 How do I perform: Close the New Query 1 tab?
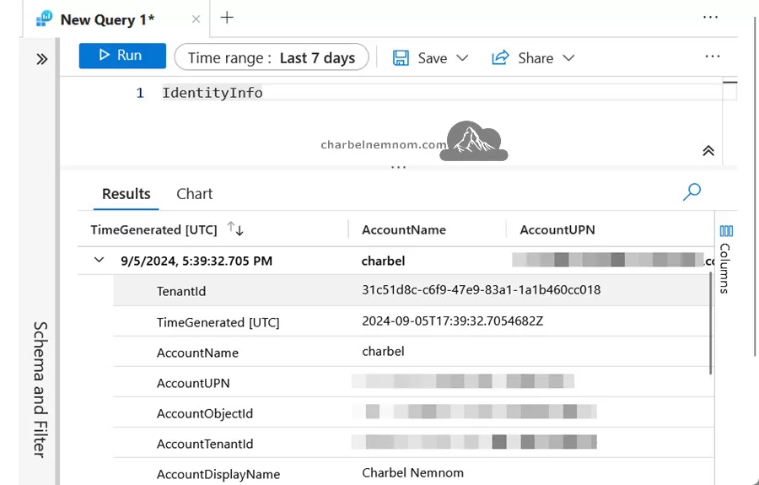[196, 19]
